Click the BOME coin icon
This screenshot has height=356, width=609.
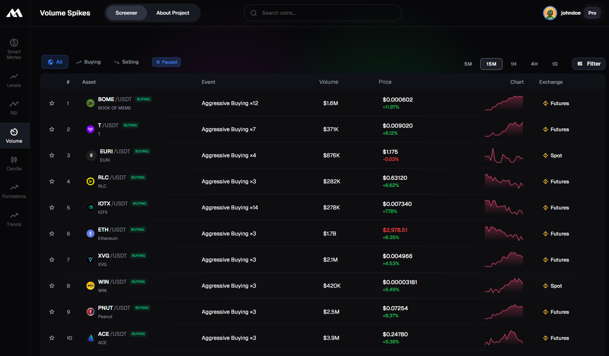[x=91, y=103]
